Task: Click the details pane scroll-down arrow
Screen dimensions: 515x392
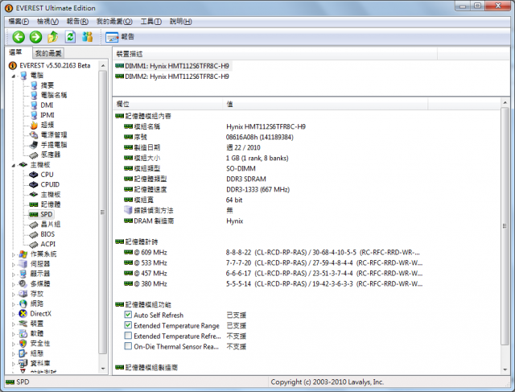Action: point(505,370)
